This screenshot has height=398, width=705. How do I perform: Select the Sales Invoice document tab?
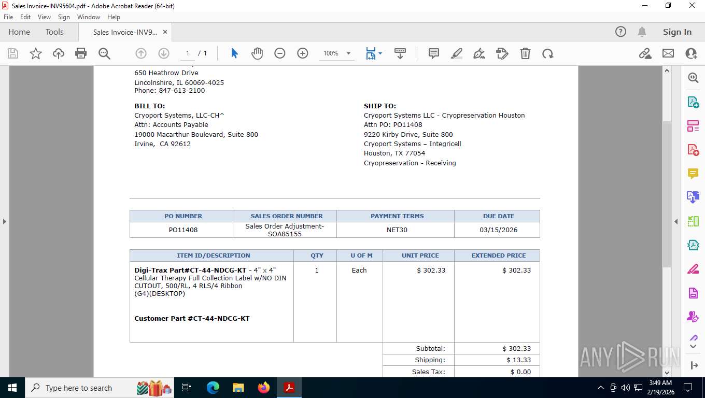pyautogui.click(x=125, y=32)
